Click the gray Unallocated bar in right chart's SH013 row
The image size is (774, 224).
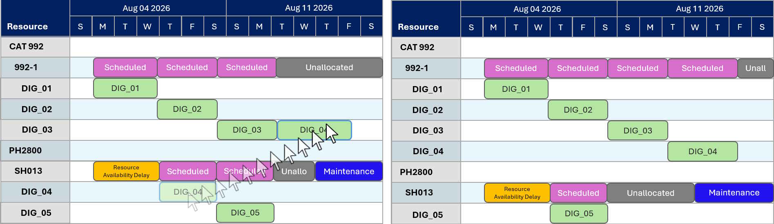(650, 193)
